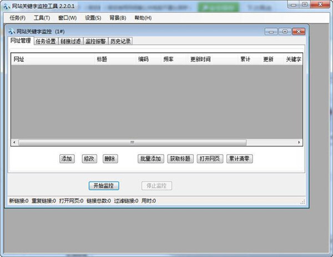
Task: Click the 累计清零 button
Action: 239,159
